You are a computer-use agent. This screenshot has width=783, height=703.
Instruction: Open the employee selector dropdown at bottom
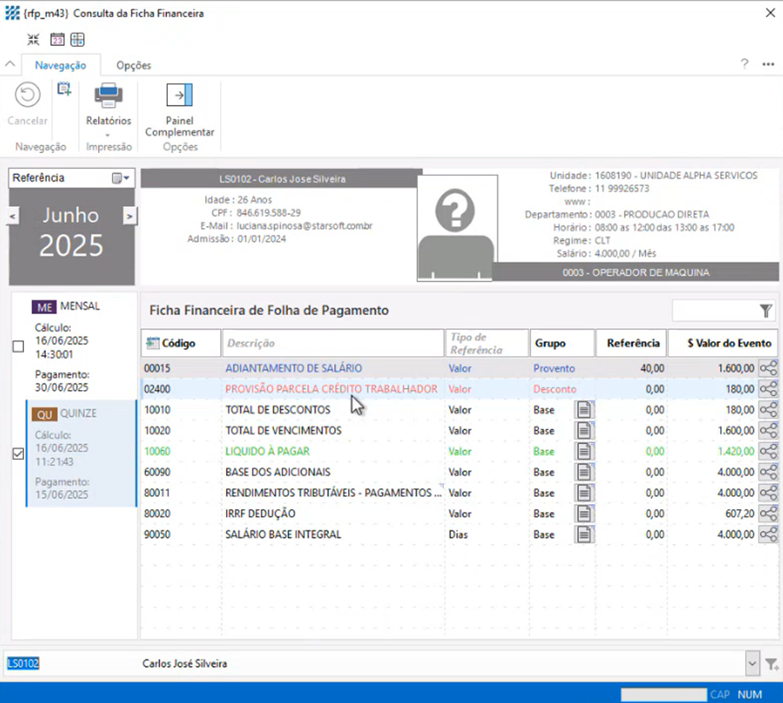click(752, 663)
